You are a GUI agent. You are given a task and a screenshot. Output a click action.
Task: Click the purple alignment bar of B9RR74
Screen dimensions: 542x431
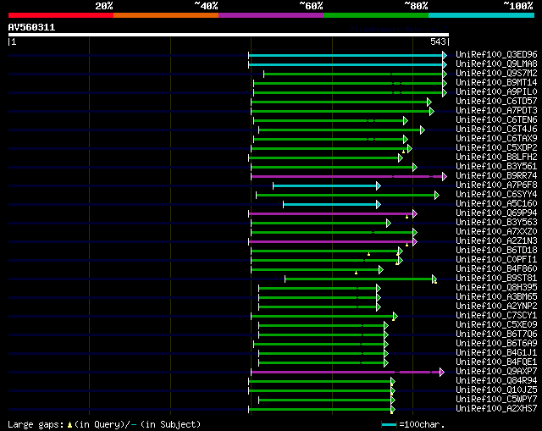[x=349, y=177]
